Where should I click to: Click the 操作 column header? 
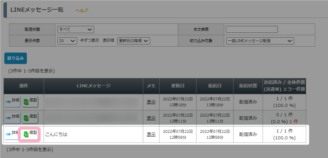coord(24,86)
